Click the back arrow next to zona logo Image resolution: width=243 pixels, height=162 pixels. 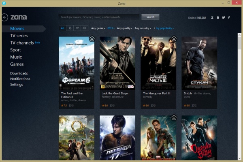click(x=5, y=17)
